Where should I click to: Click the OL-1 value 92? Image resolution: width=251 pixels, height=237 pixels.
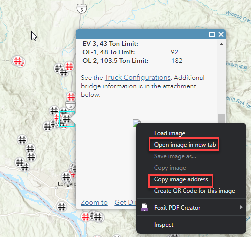pyautogui.click(x=174, y=52)
